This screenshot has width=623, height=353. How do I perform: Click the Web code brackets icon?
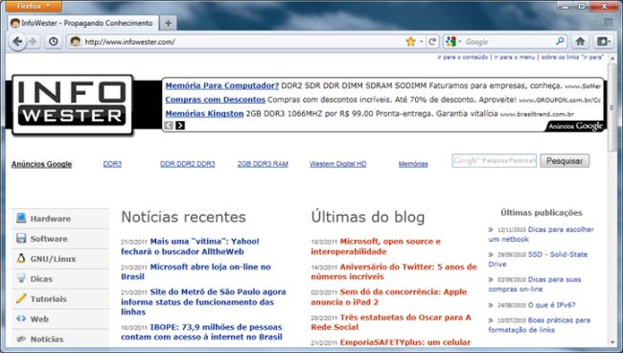pos(21,318)
